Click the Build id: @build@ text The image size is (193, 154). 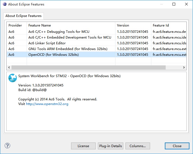pos(33,90)
